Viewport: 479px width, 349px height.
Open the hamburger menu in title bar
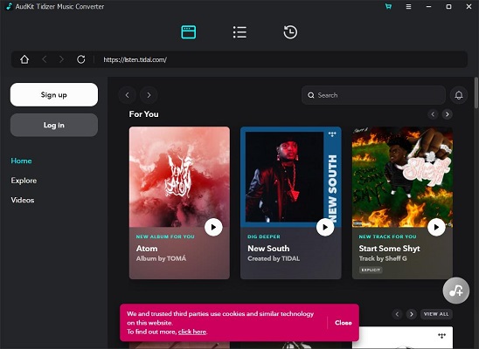[x=408, y=6]
